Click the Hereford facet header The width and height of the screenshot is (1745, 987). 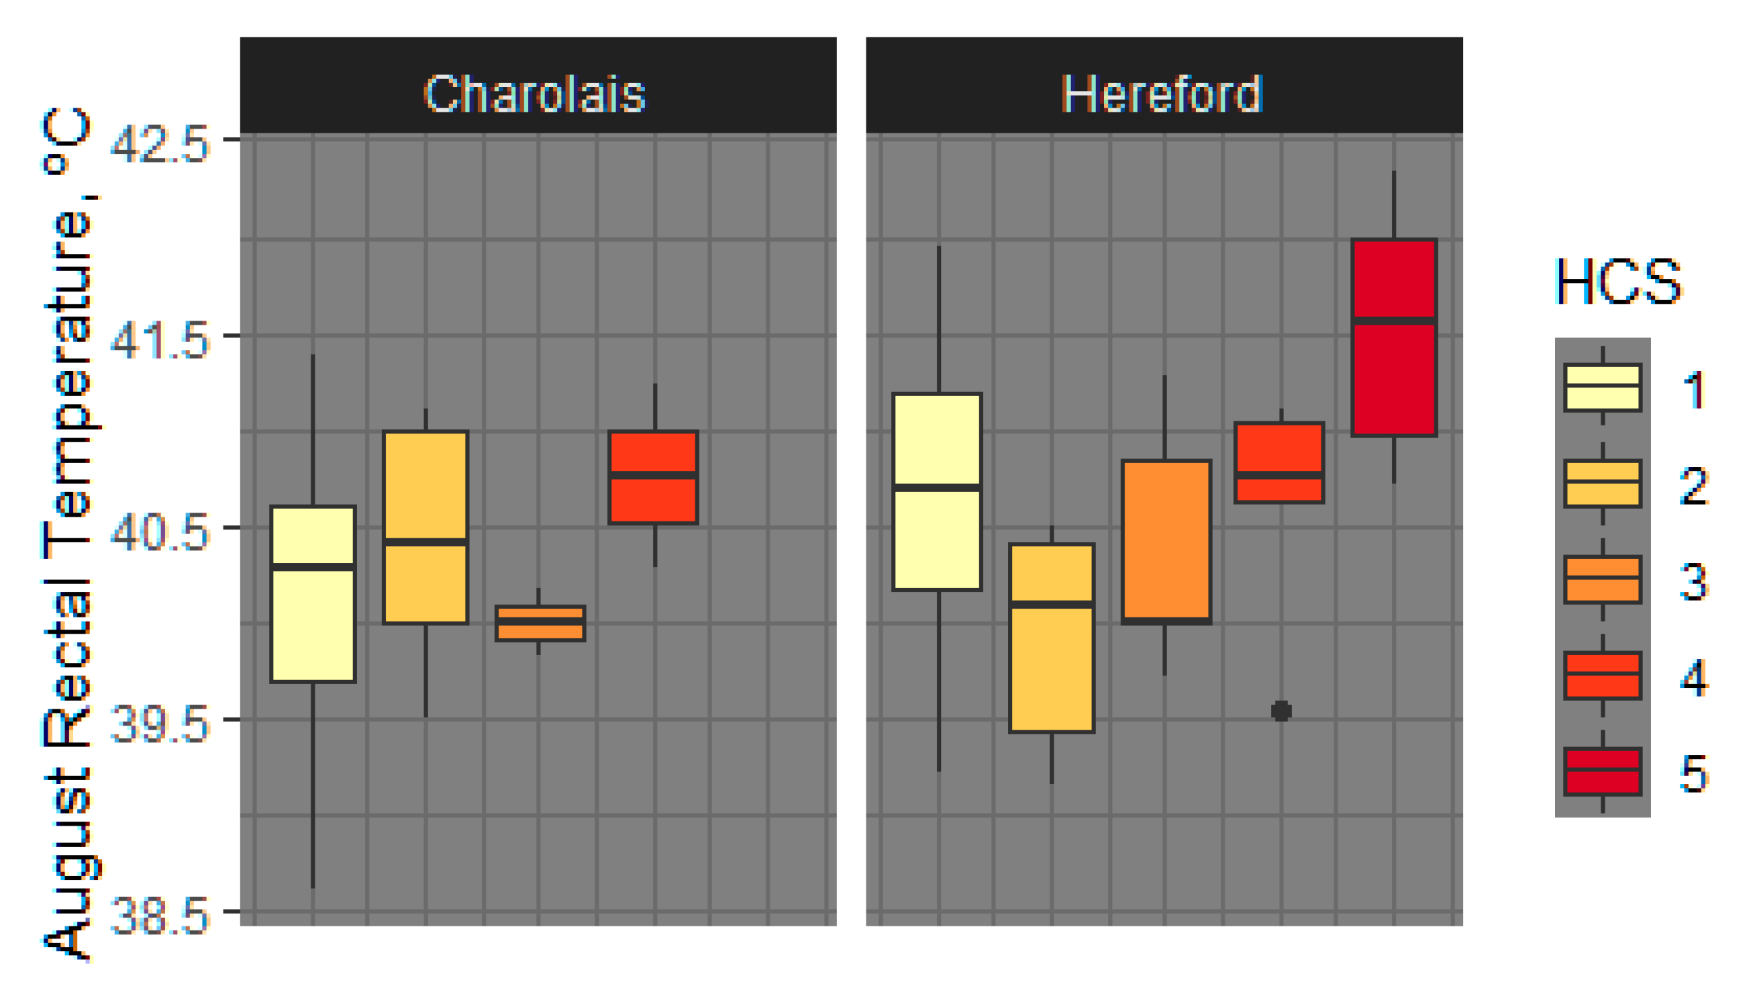(1163, 93)
